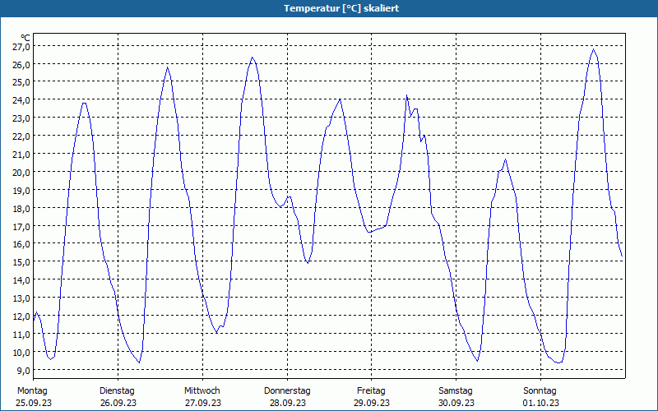Click the Friday spike near 24 degrees
This screenshot has width=658, height=411.
coord(406,95)
